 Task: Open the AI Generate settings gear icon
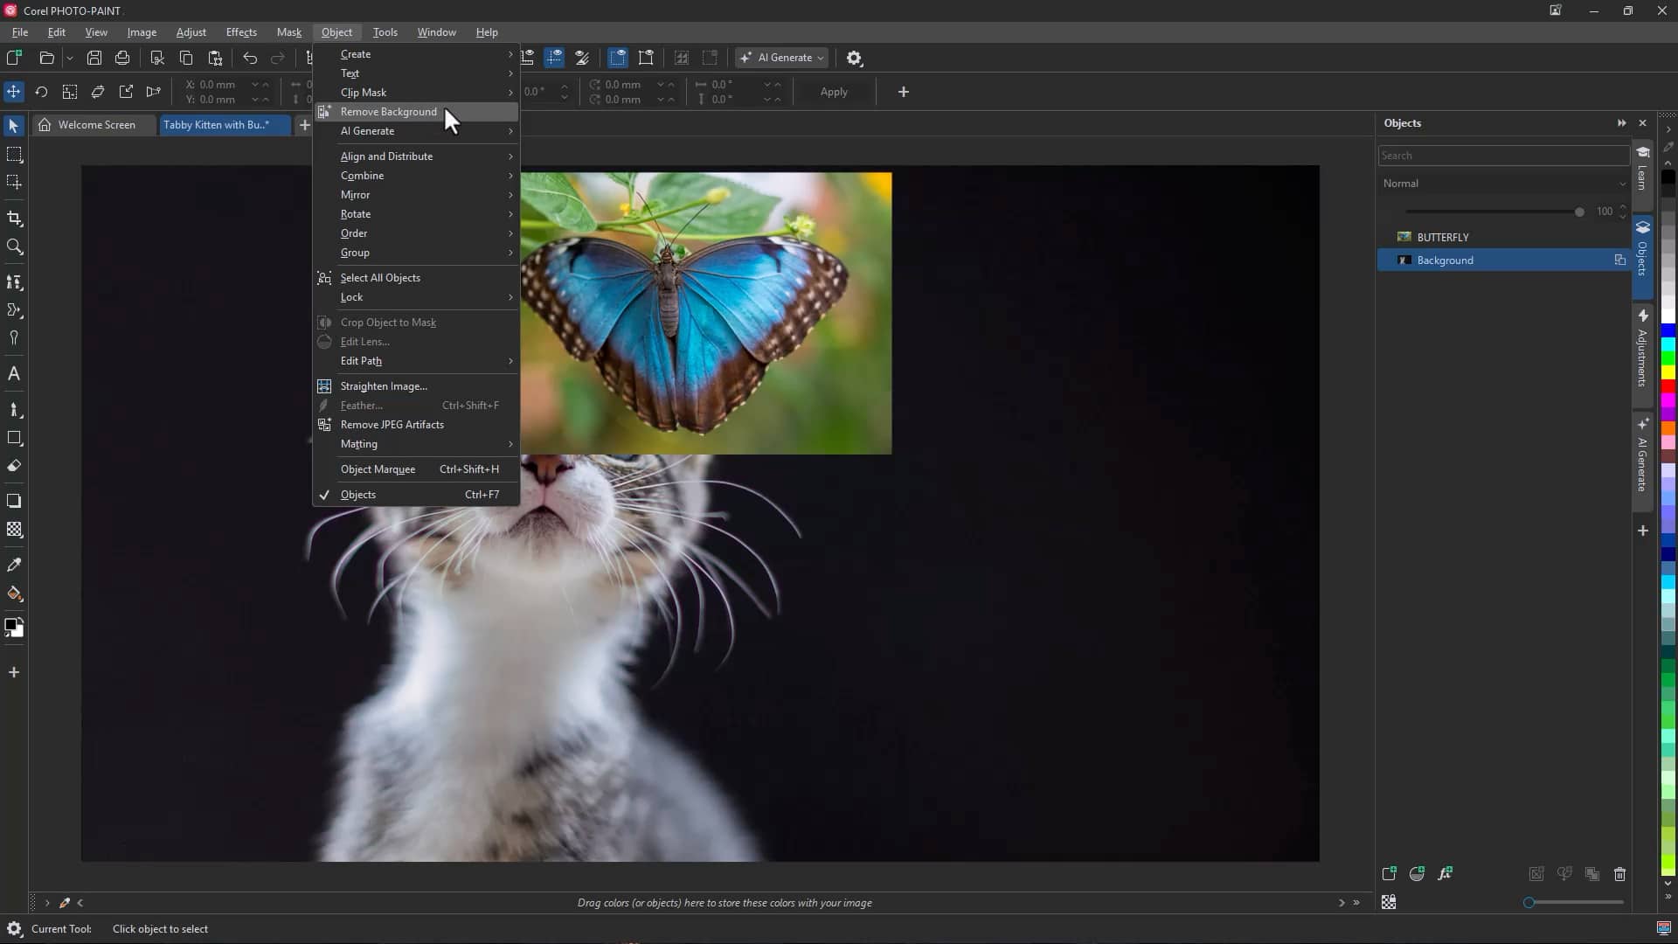(x=854, y=58)
